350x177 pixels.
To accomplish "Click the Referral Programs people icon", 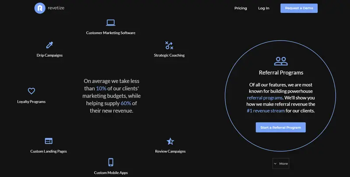I will (x=281, y=61).
